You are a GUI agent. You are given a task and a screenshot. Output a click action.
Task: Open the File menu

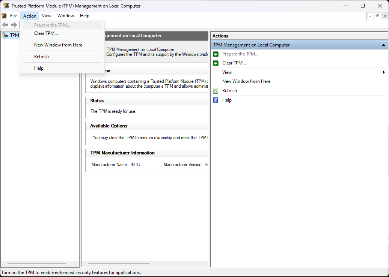[x=14, y=16]
